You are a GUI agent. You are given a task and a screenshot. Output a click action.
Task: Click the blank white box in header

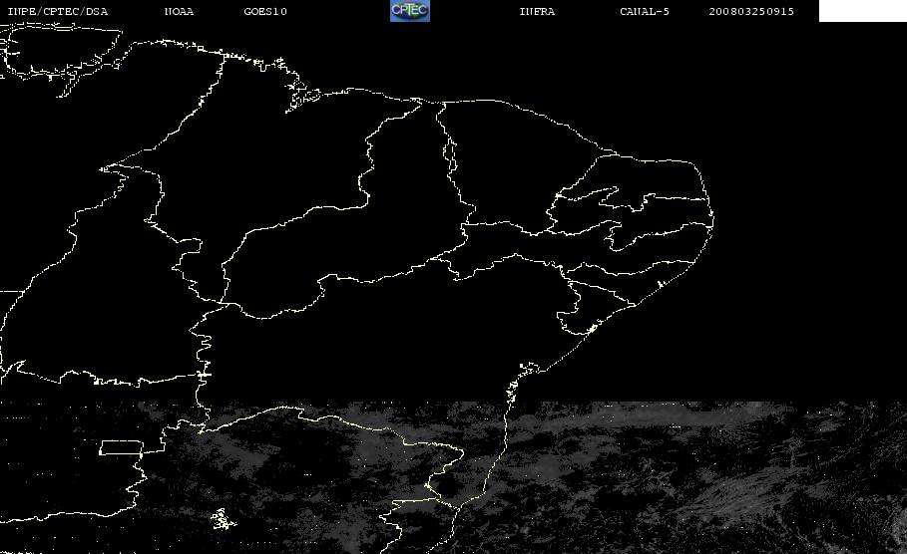[x=862, y=11]
